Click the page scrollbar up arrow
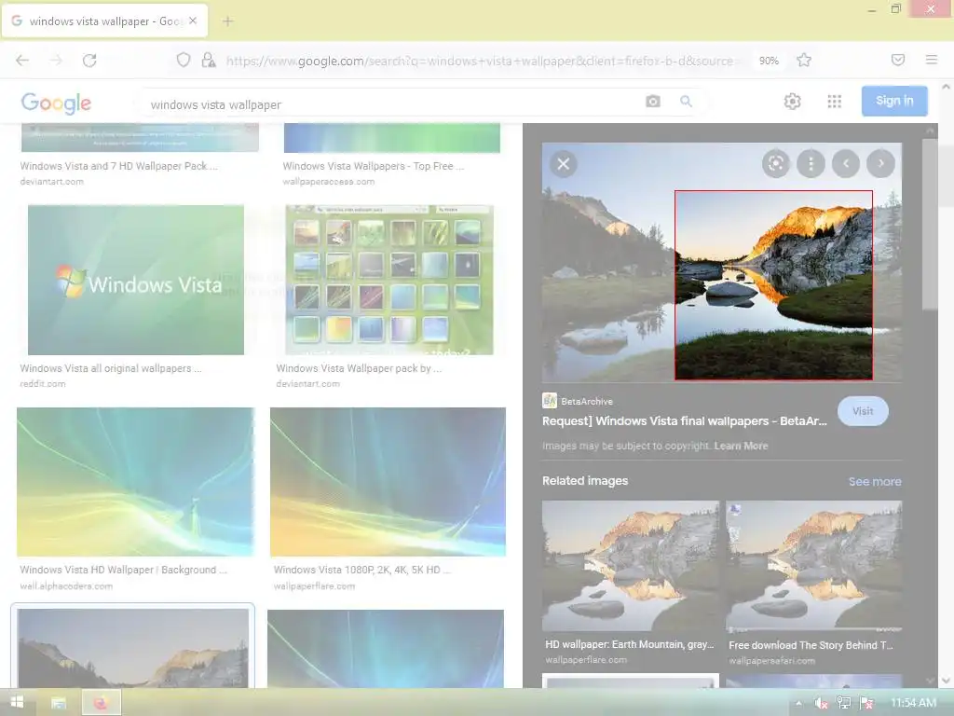The image size is (954, 716). (x=947, y=87)
